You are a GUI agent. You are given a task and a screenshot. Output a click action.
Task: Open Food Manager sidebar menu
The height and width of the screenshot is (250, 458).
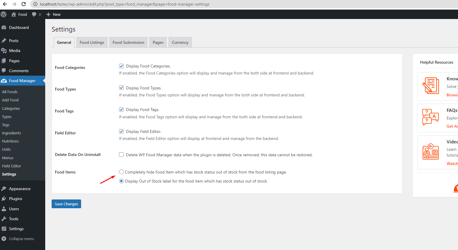(22, 81)
